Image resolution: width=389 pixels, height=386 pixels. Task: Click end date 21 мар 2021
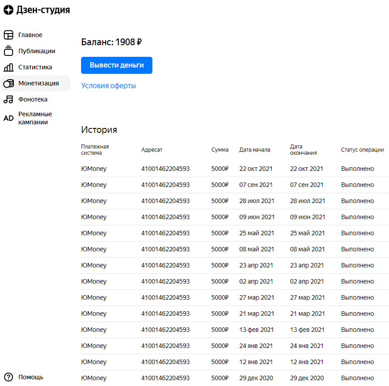(x=308, y=314)
